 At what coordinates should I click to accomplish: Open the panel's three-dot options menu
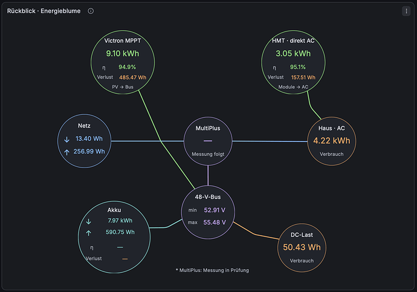click(406, 11)
